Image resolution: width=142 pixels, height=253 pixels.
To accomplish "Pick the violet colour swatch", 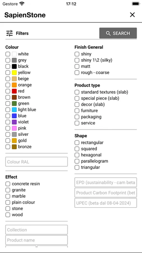I will (14, 122).
